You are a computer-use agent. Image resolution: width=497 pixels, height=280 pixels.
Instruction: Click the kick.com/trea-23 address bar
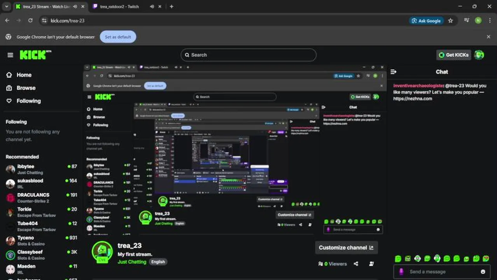tap(67, 21)
